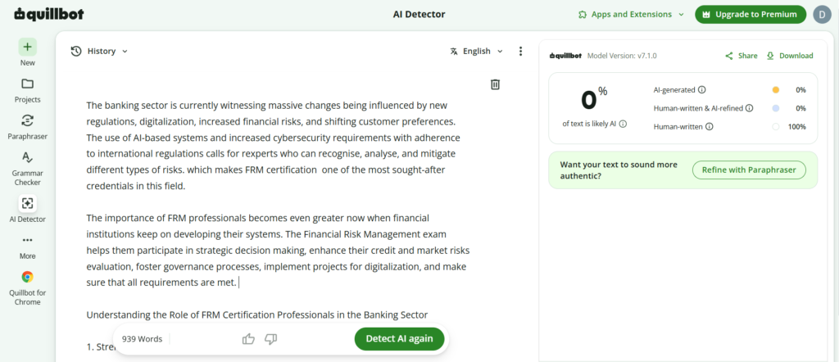This screenshot has height=362, width=839.
Task: Click the Share link
Action: [x=741, y=56]
